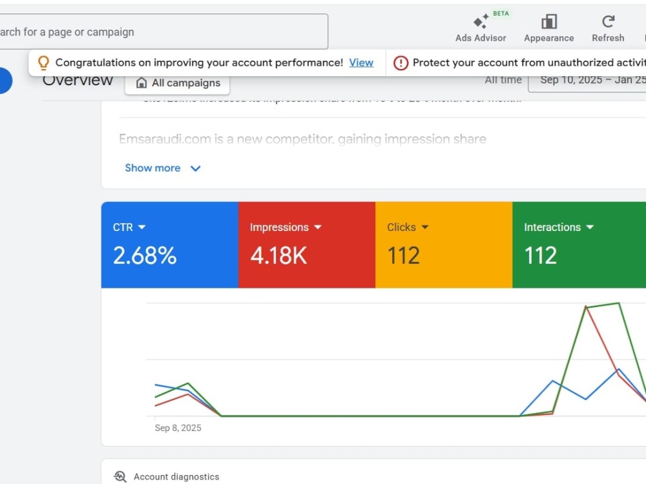646x484 pixels.
Task: Click the All time label
Action: pos(503,80)
